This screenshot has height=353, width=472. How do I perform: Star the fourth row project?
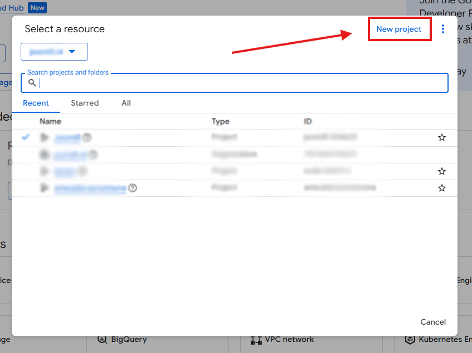point(441,188)
